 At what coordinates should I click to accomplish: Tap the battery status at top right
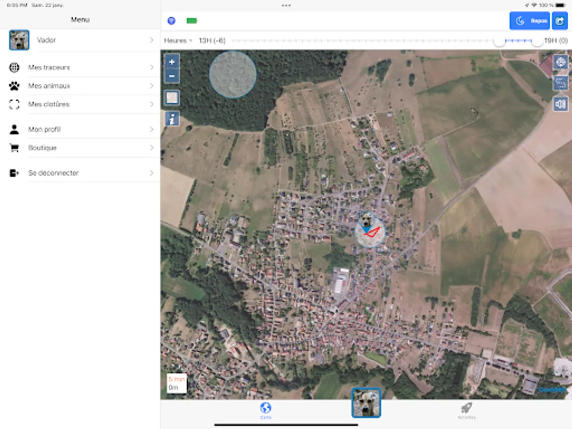[560, 5]
